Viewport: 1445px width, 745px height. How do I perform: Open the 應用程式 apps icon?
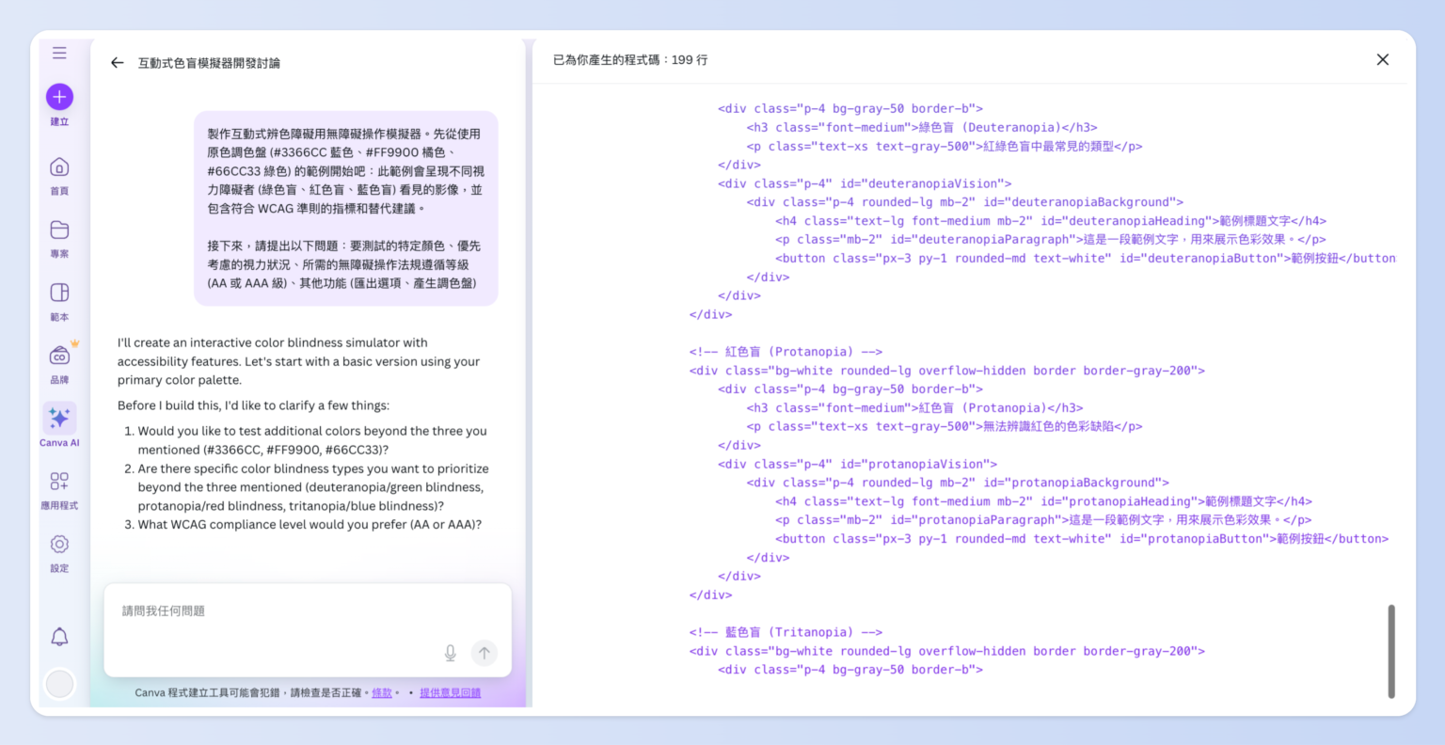59,482
